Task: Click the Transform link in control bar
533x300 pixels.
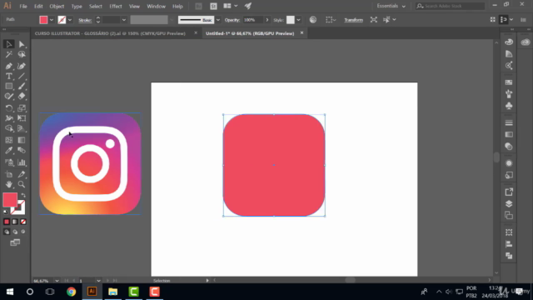Action: point(353,20)
